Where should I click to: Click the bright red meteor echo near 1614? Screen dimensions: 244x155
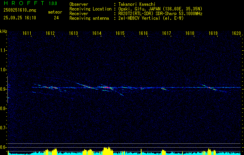(107, 88)
